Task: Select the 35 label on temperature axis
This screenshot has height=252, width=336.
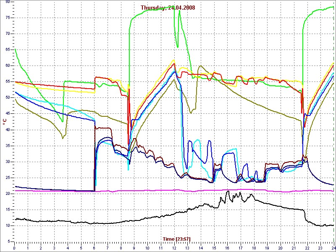Action: point(7,146)
